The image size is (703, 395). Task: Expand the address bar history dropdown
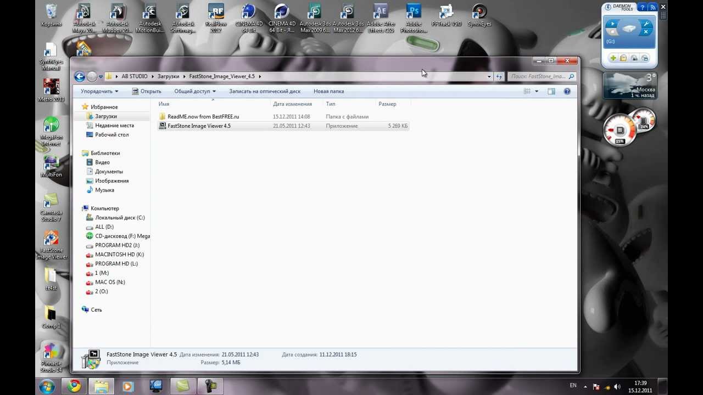(x=489, y=76)
